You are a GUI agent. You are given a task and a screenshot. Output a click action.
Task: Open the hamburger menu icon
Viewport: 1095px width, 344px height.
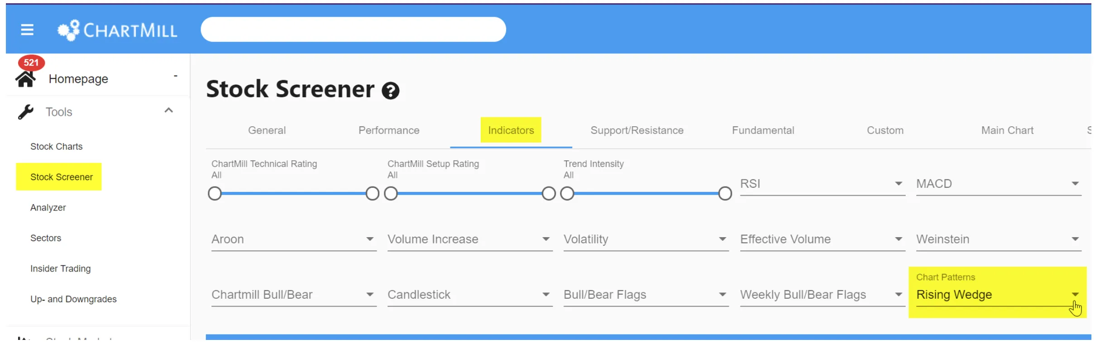point(27,30)
